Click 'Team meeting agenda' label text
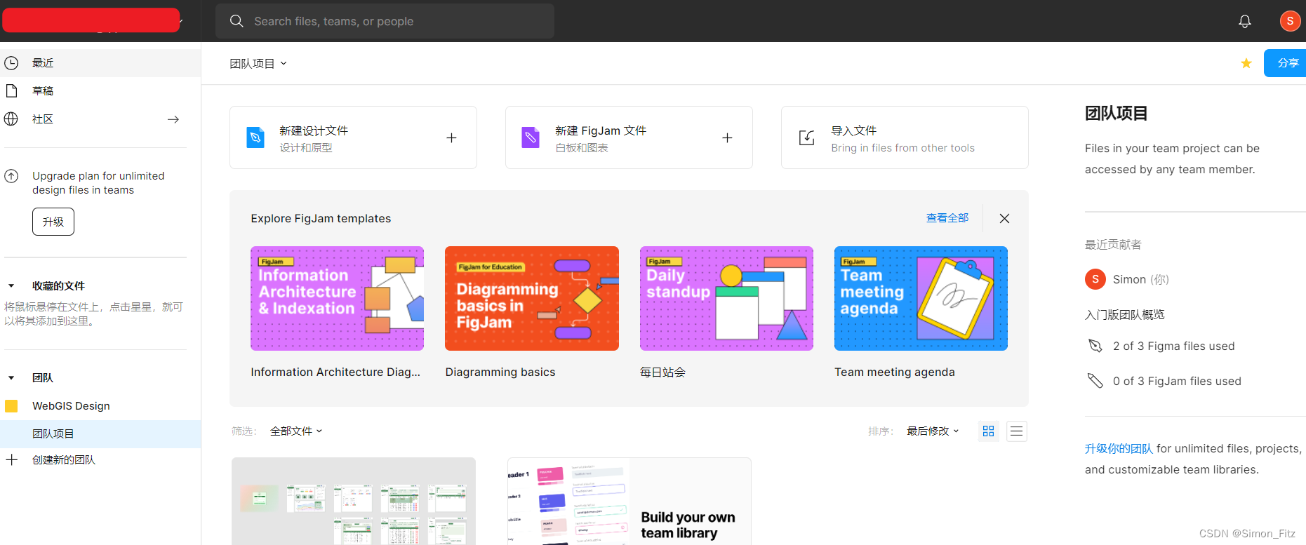1306x545 pixels. [x=895, y=372]
